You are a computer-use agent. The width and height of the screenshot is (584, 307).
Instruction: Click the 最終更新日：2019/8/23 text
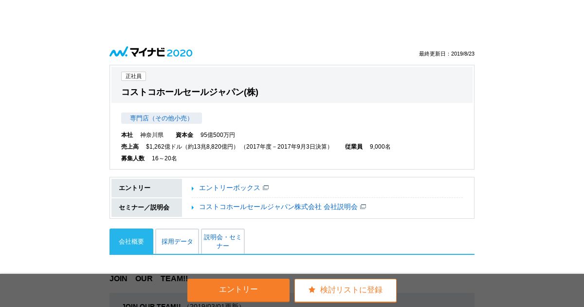[x=447, y=54]
